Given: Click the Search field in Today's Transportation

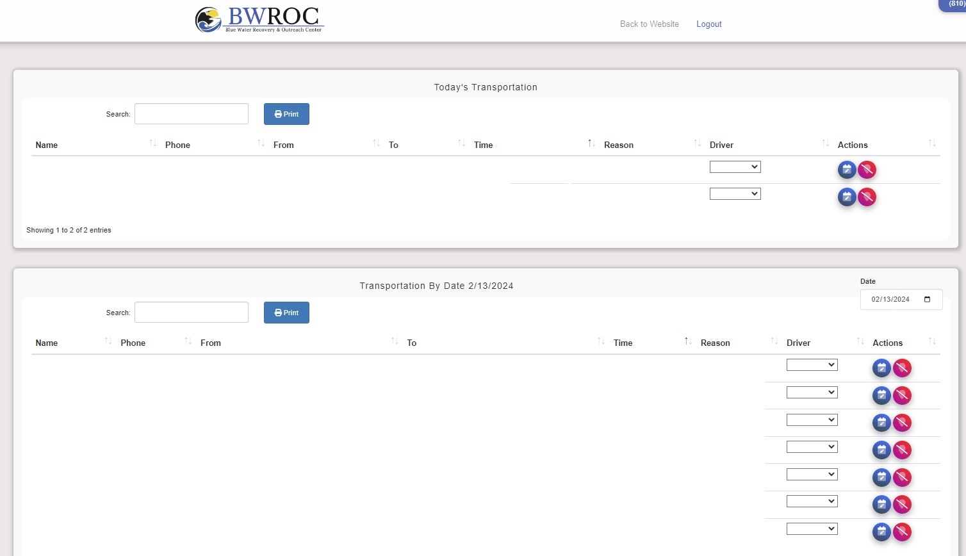Looking at the screenshot, I should [x=191, y=113].
